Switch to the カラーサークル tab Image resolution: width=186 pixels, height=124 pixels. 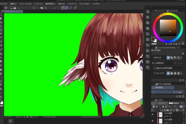(x=172, y=11)
